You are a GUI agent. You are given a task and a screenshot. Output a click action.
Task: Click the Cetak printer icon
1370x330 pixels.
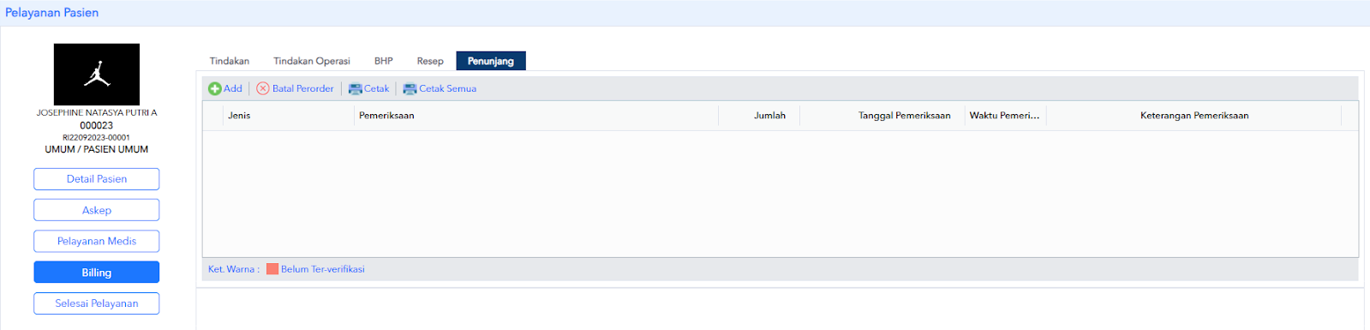[x=355, y=88]
